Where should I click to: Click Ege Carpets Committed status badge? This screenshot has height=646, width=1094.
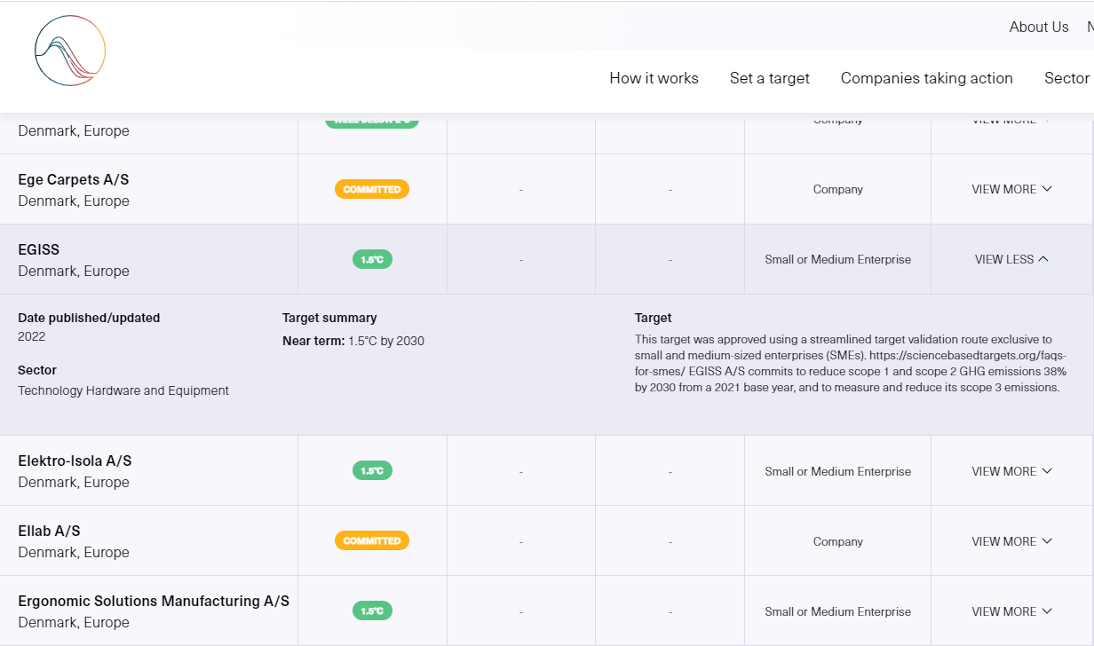(x=372, y=189)
